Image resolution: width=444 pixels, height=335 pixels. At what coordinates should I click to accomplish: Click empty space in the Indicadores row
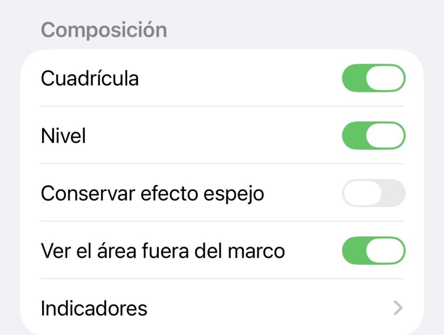pyautogui.click(x=269, y=308)
